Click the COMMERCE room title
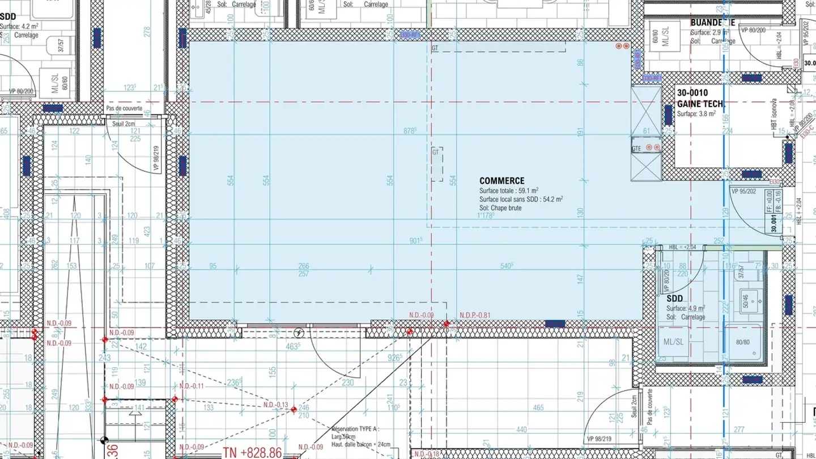Viewport: 816px width, 459px height. 501,181
